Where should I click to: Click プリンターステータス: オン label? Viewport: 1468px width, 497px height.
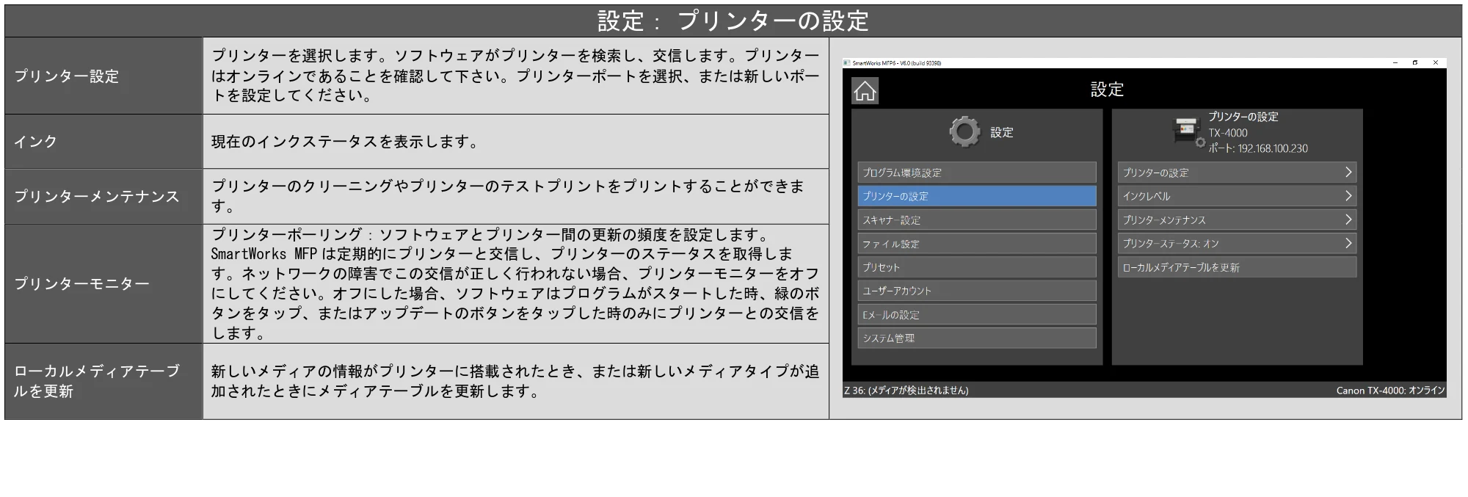click(x=1171, y=244)
